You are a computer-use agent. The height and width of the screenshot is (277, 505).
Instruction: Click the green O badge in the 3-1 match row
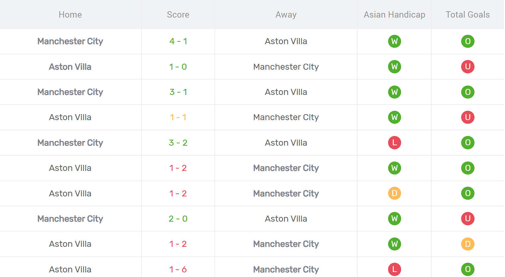point(467,92)
